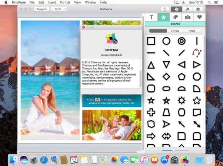The width and height of the screenshot is (223, 166).
Task: Insert the diamond shape
Action: [x=166, y=76]
